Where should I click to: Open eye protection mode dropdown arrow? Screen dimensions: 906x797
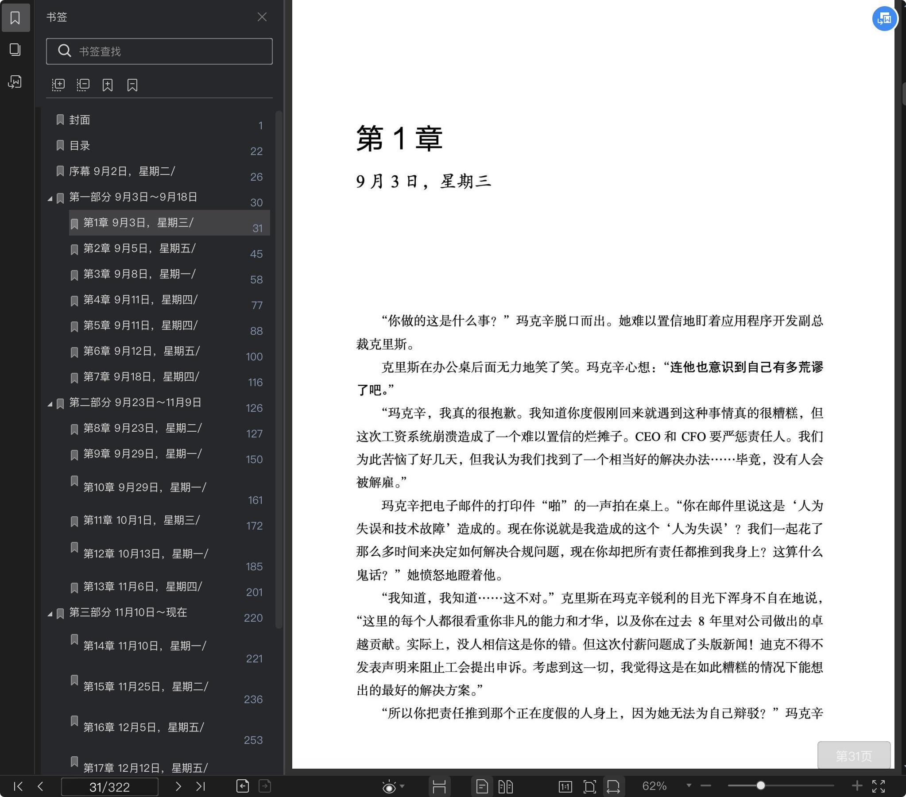(x=402, y=786)
